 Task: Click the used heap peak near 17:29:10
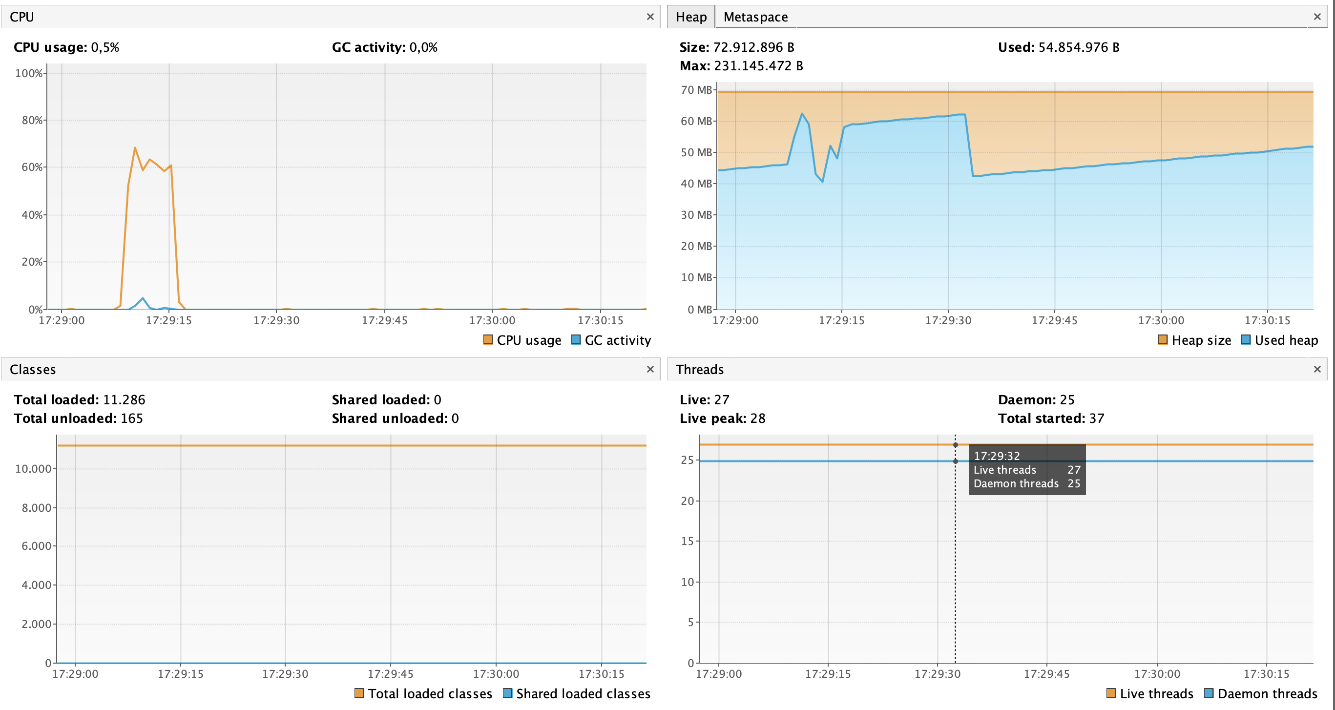802,113
